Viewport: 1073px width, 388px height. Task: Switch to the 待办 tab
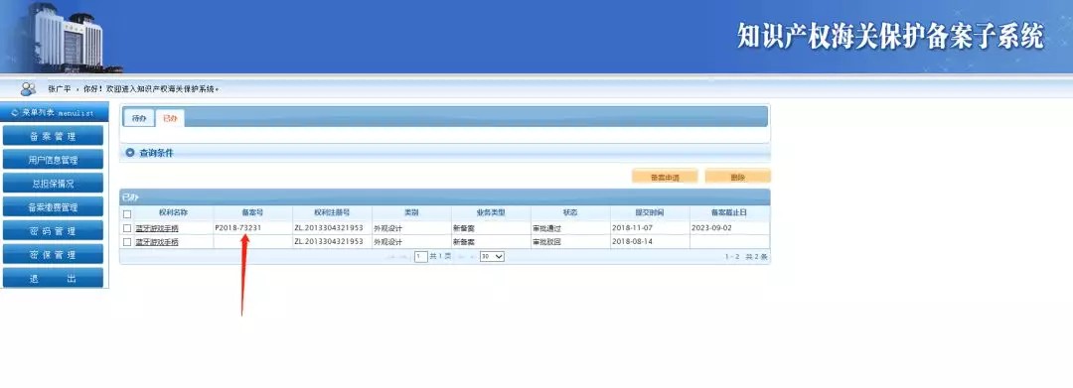[x=139, y=118]
